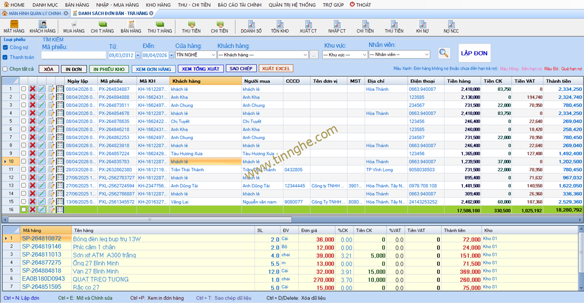The height and width of the screenshot is (303, 584).
Task: Open the KHO HÀNG menu
Action: click(x=158, y=5)
